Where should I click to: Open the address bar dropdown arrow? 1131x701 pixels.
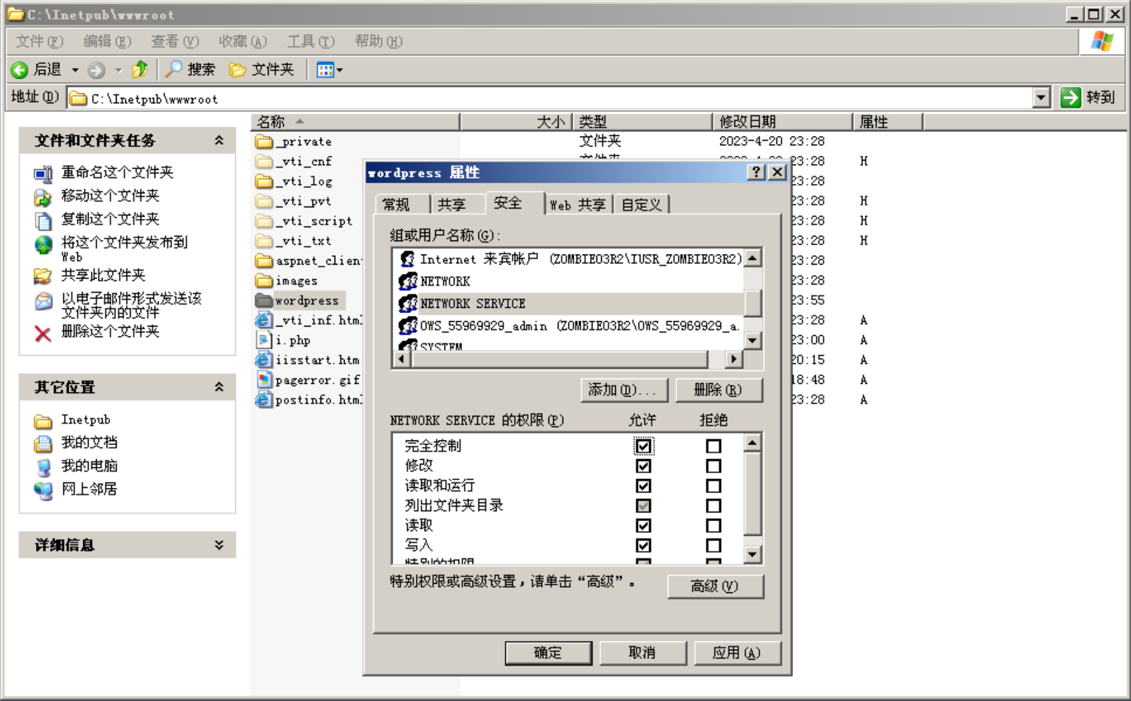tap(1042, 98)
